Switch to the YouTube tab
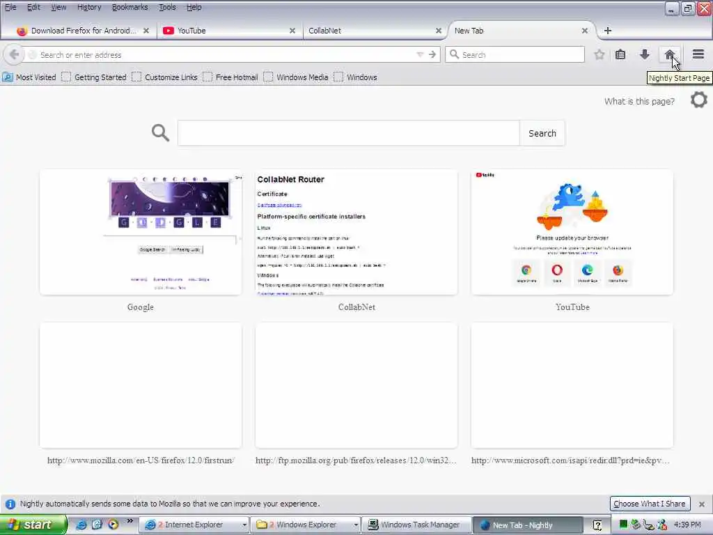 pos(230,31)
